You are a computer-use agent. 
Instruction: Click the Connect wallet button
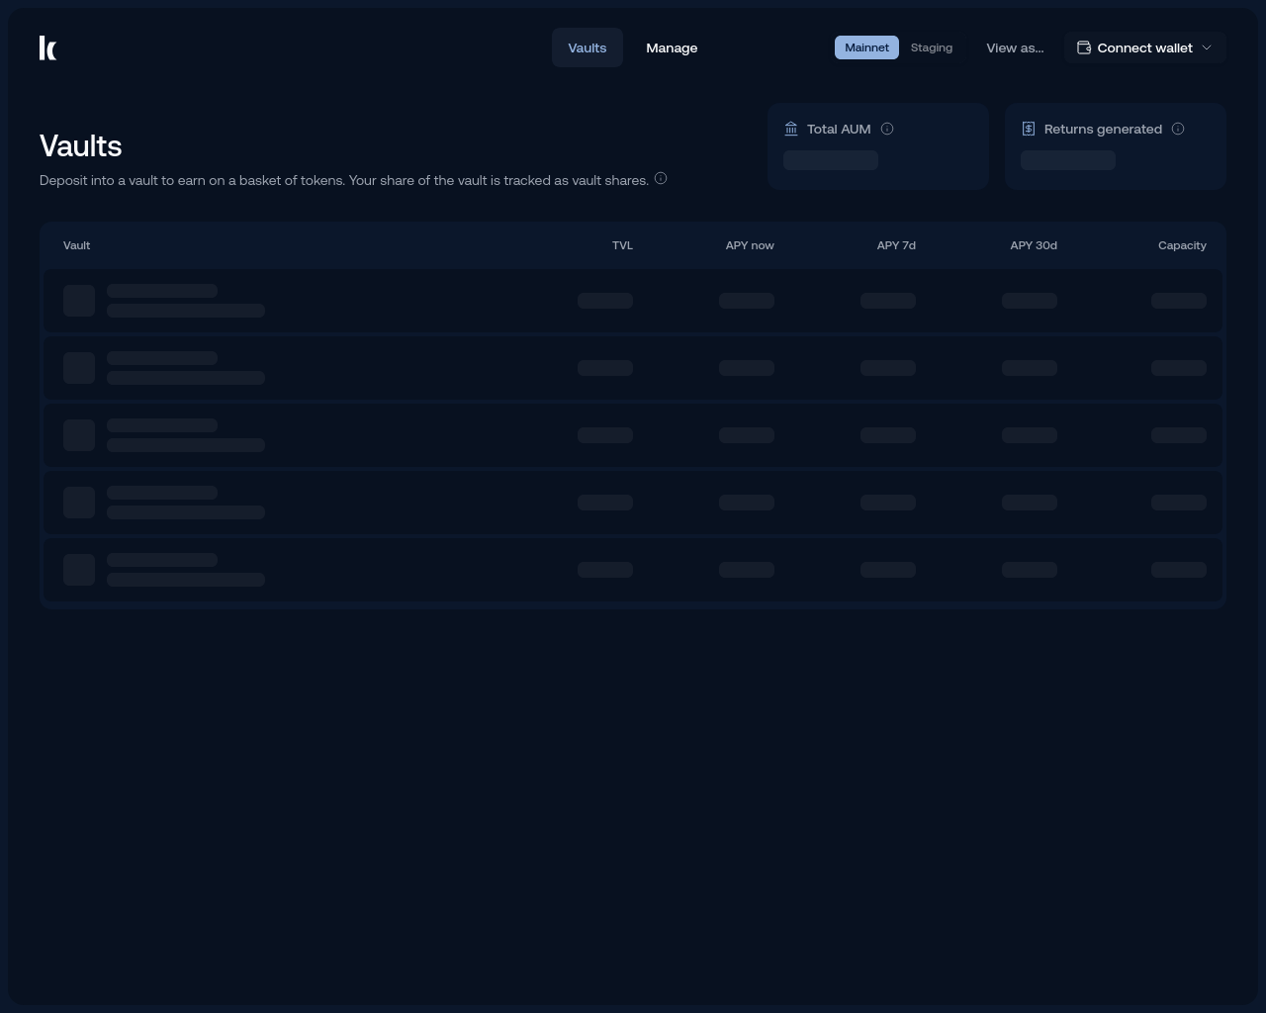click(x=1145, y=47)
